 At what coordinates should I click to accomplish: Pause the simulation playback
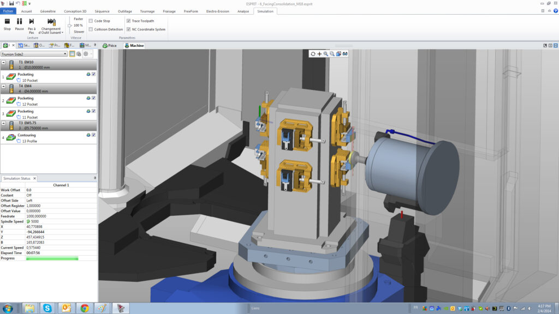[19, 23]
